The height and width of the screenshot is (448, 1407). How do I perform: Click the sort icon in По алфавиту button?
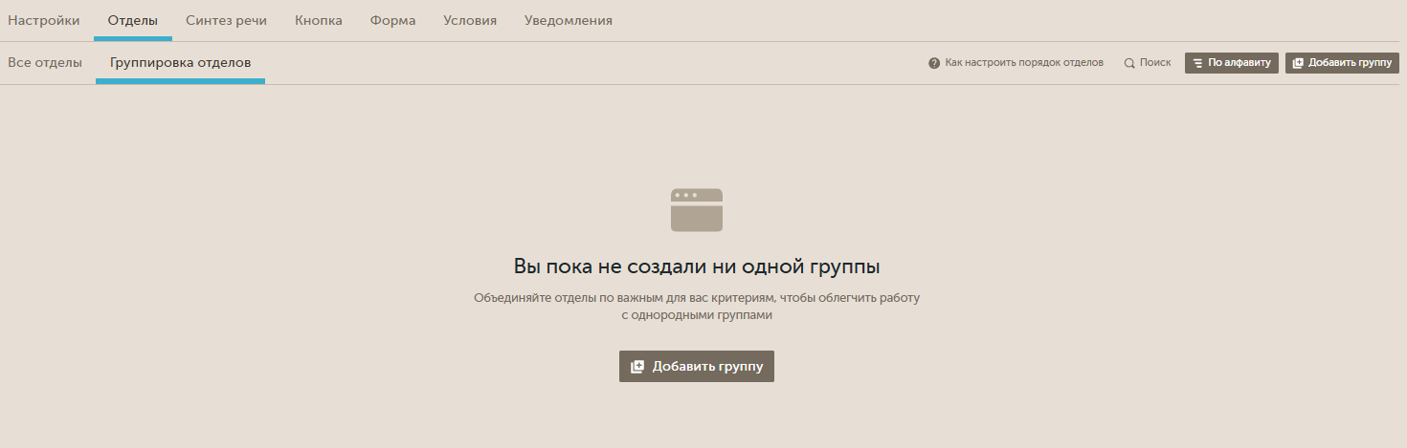coord(1197,63)
